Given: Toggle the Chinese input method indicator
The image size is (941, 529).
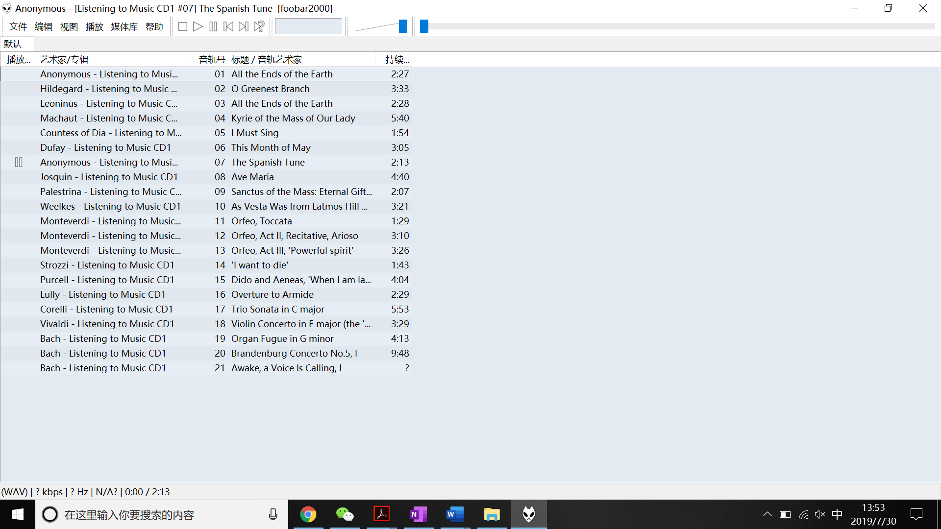Looking at the screenshot, I should coord(837,514).
